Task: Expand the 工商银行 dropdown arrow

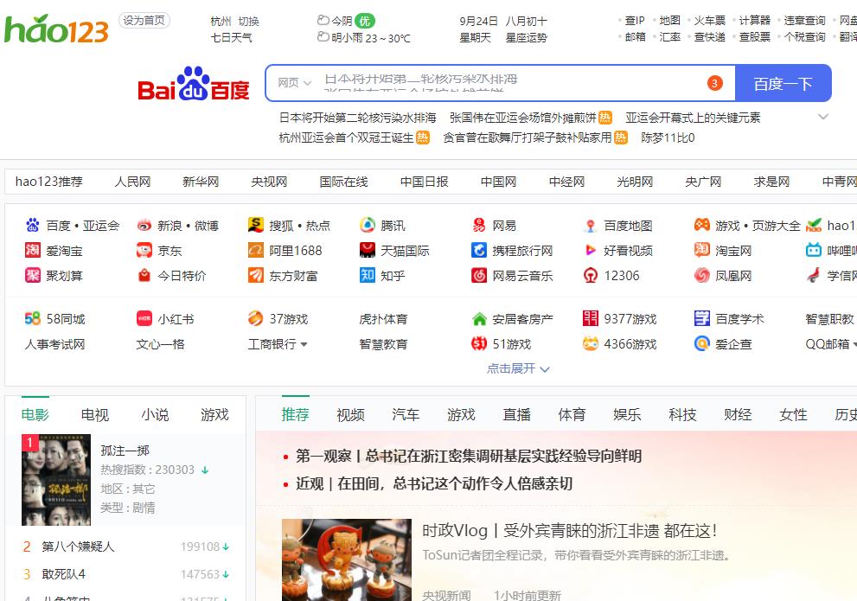Action: click(x=304, y=344)
